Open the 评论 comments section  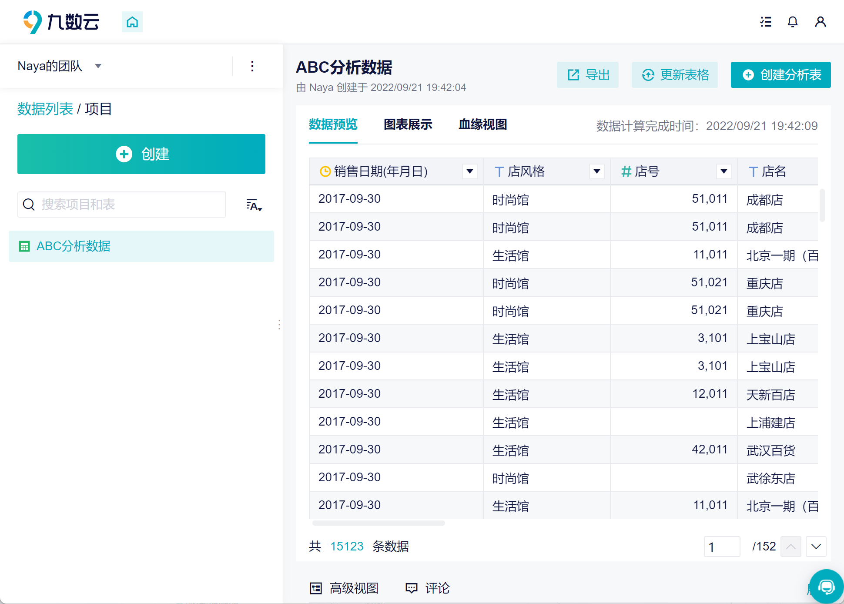pos(428,588)
